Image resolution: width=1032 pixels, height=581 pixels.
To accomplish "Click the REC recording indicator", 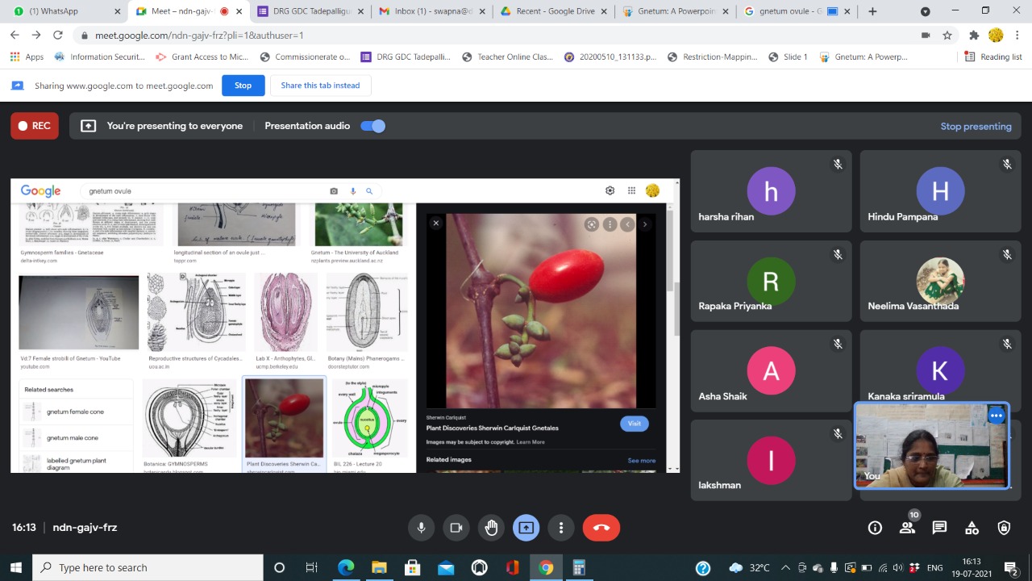I will tap(35, 126).
